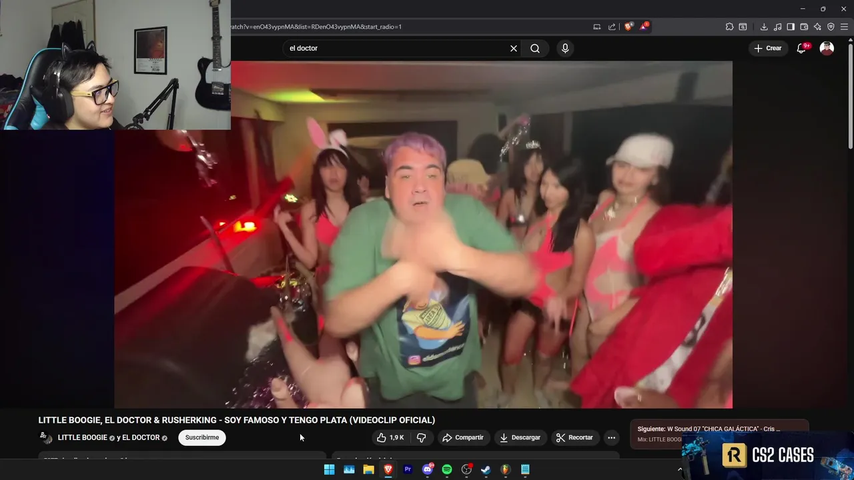Clear the YouTube search text with the X
Screen dimensions: 854x480
(514, 48)
